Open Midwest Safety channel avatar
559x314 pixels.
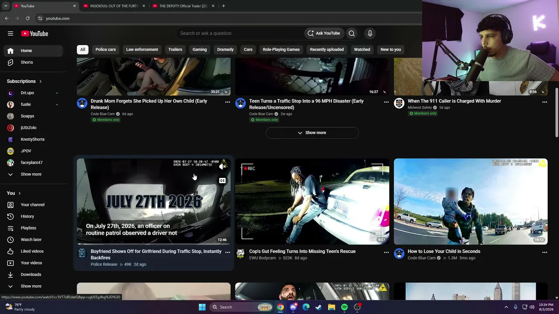tap(399, 103)
